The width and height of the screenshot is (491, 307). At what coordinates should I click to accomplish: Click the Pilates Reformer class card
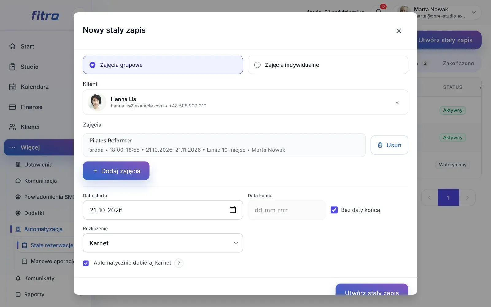pyautogui.click(x=224, y=145)
